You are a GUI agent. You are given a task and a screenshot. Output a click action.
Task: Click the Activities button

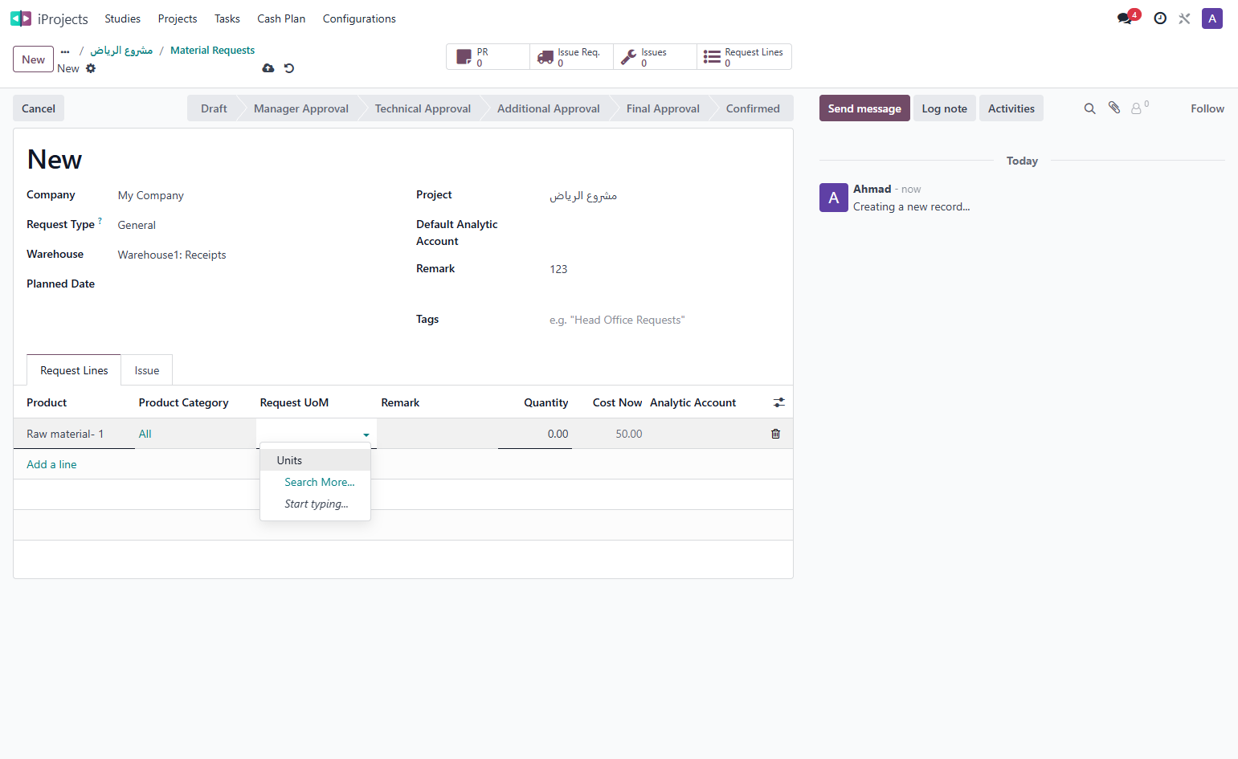point(1011,108)
